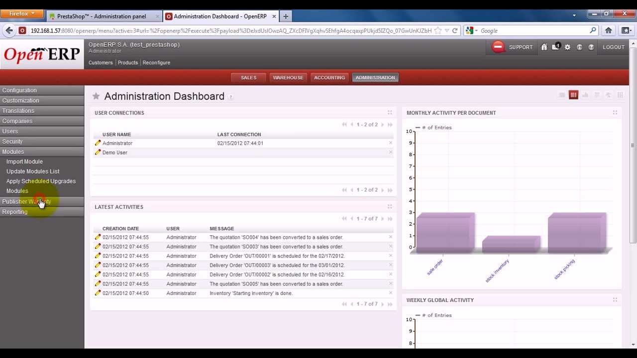Screen dimensions: 637x358
Task: Click the OpenERP logo
Action: pos(42,55)
